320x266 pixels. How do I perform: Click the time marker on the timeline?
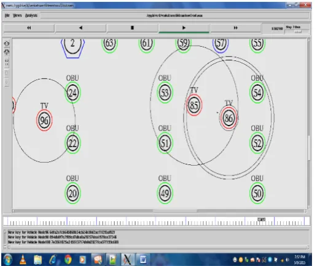pyautogui.click(x=261, y=219)
